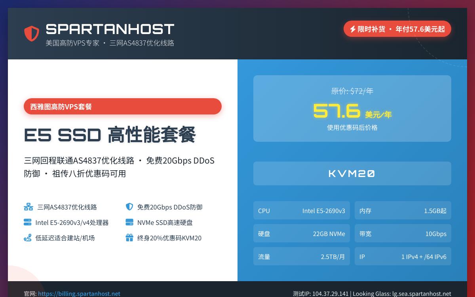
Task: Click the 官网: label in footer
Action: click(30, 294)
